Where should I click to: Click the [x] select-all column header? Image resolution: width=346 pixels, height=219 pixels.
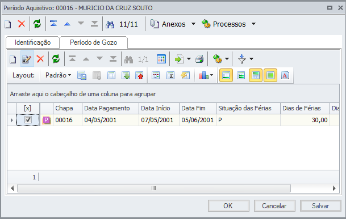(x=28, y=108)
